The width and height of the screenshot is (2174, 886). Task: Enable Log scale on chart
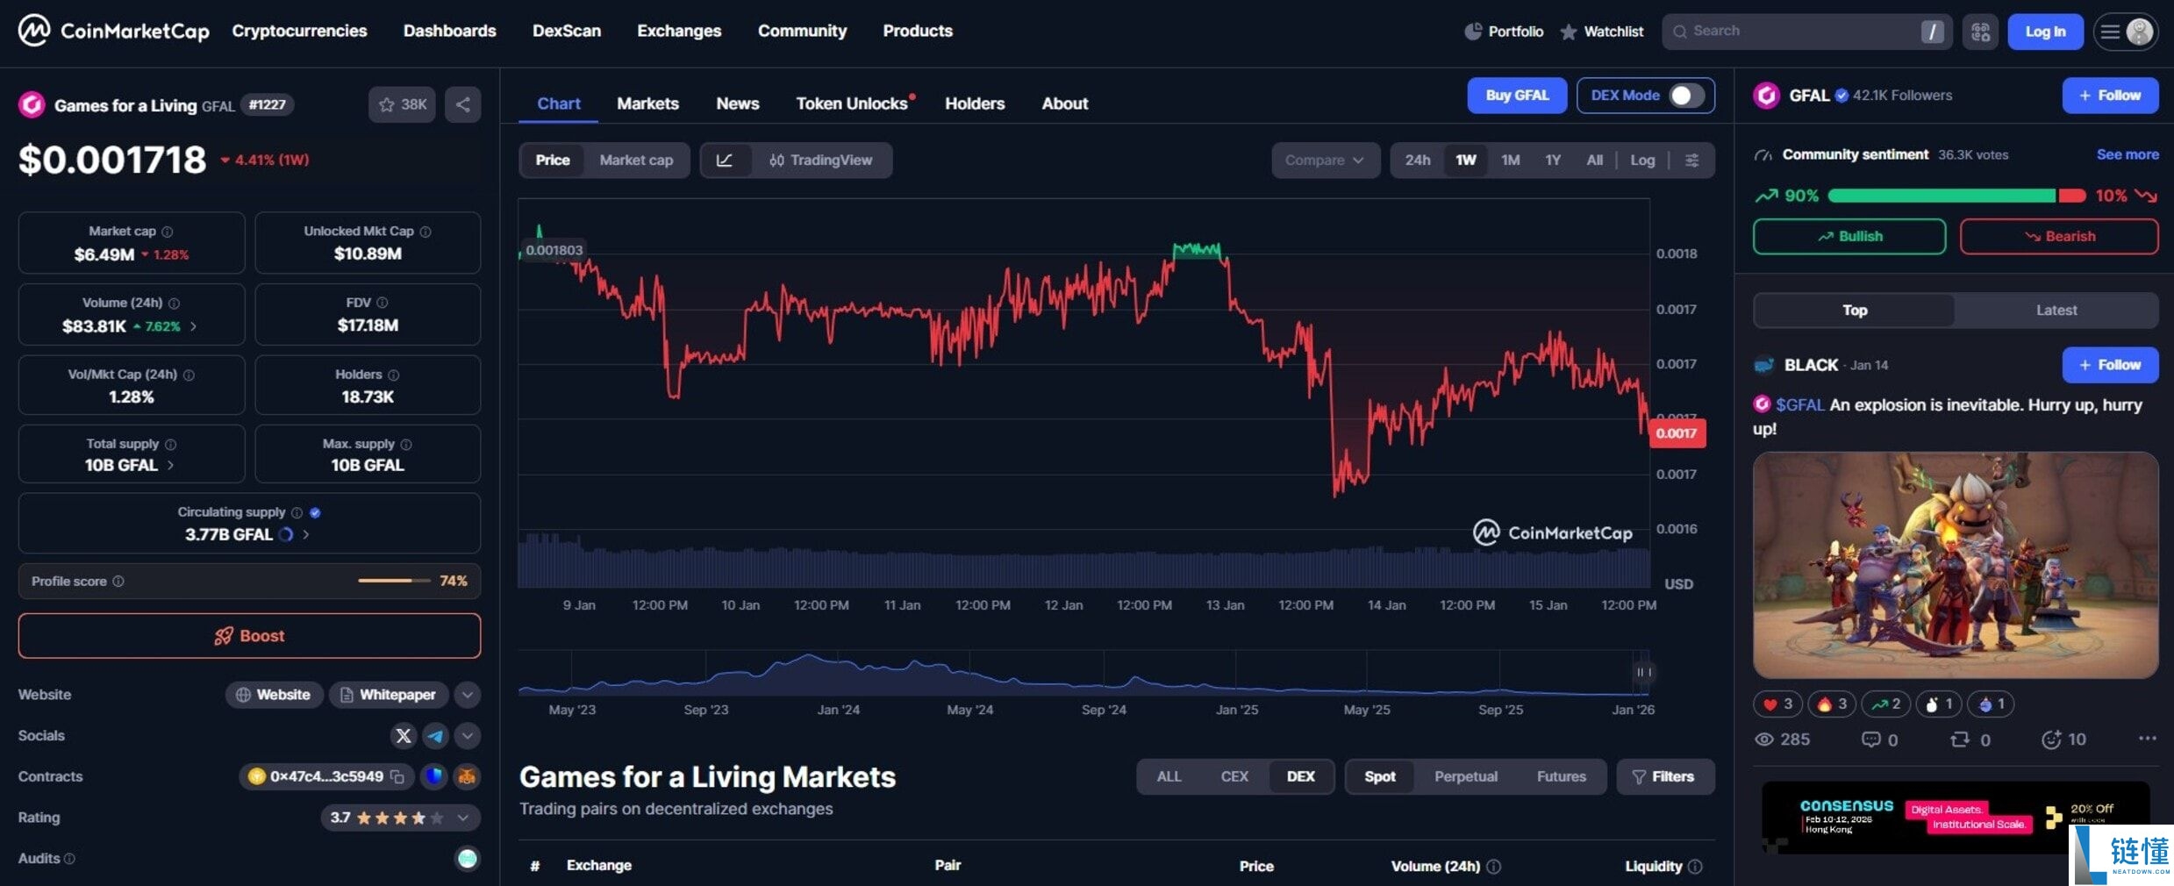[x=1642, y=161]
